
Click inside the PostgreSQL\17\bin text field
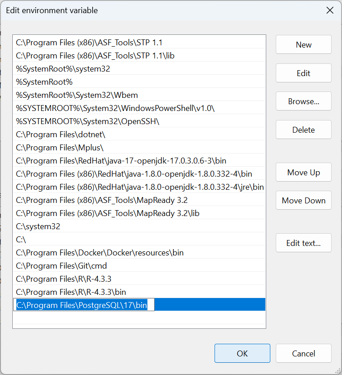tap(84, 305)
